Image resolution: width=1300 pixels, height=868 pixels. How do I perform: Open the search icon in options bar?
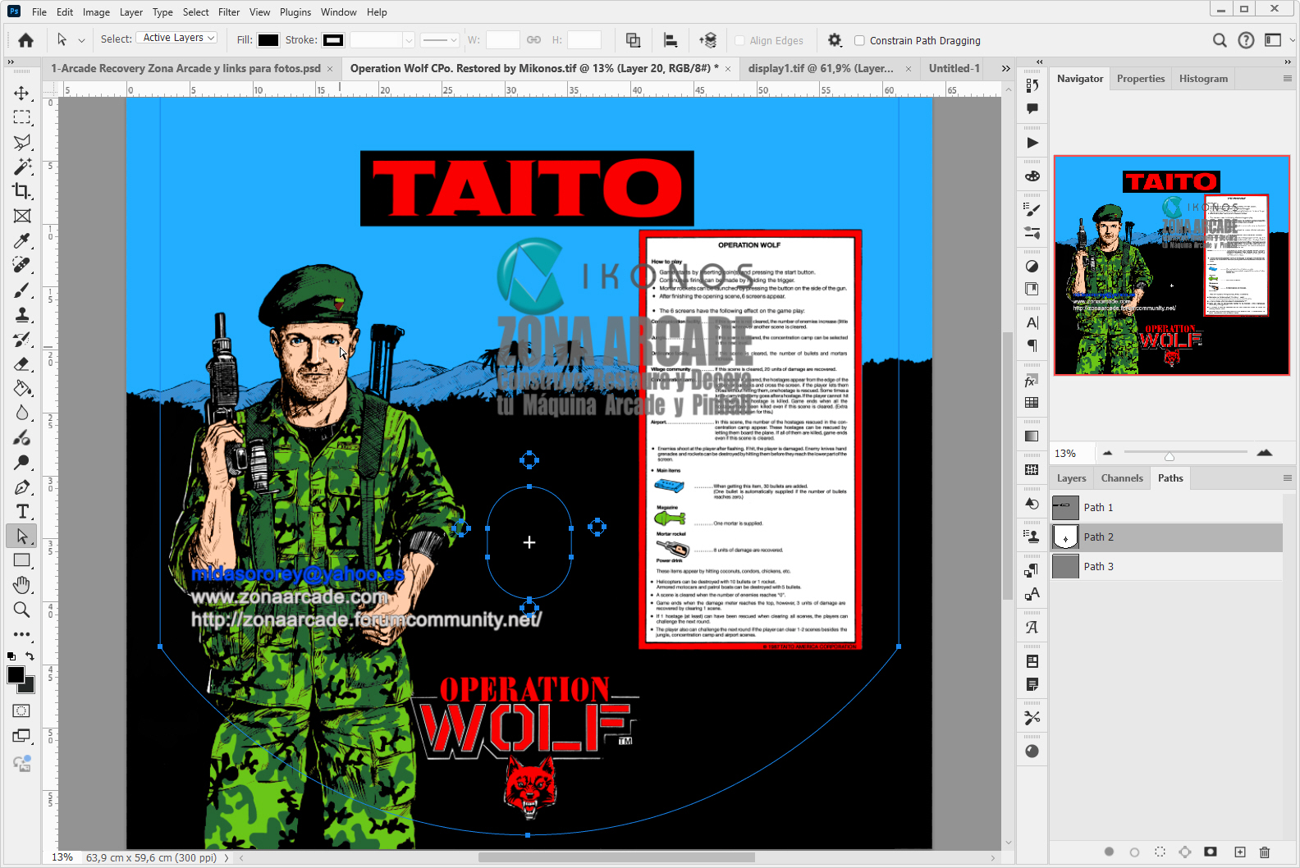pos(1220,40)
